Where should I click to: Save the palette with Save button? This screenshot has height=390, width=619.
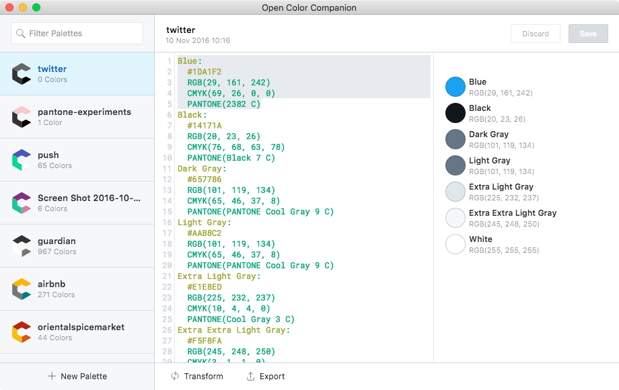[x=588, y=34]
